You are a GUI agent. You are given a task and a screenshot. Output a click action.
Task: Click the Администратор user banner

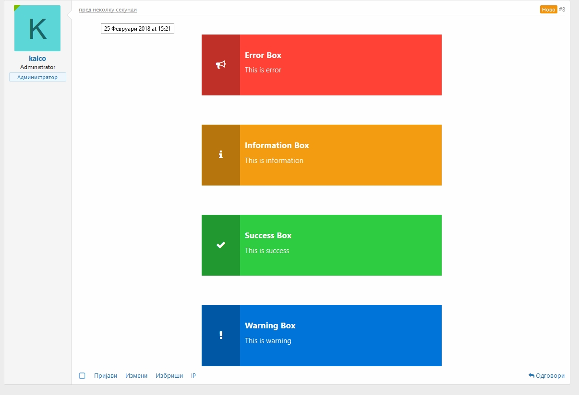37,77
